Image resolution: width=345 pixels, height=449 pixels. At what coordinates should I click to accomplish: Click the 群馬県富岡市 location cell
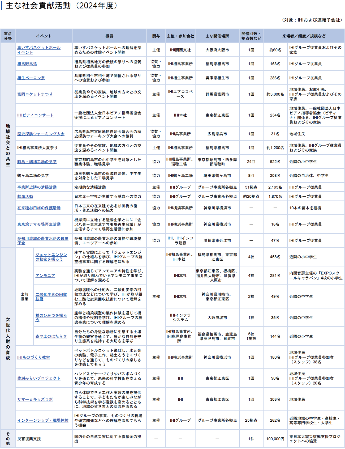coord(217,94)
